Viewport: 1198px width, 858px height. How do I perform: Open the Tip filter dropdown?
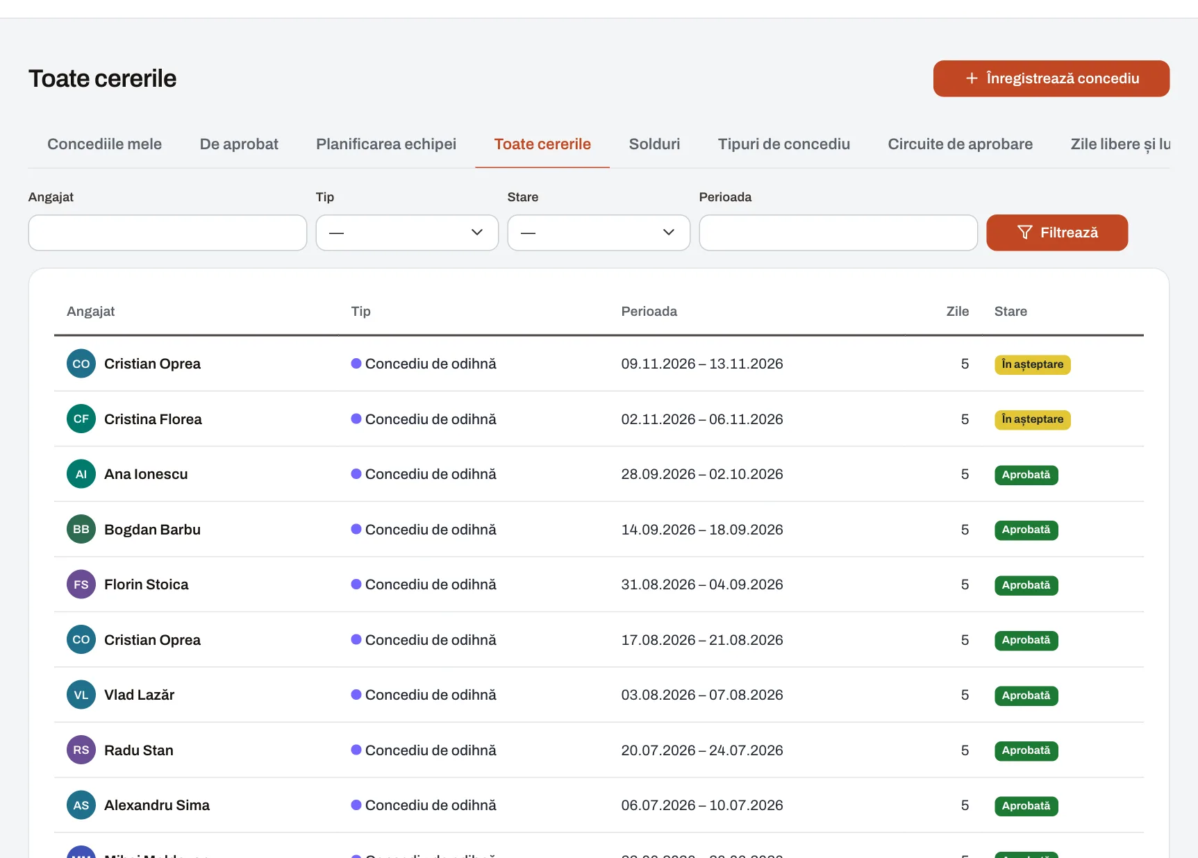[407, 233]
